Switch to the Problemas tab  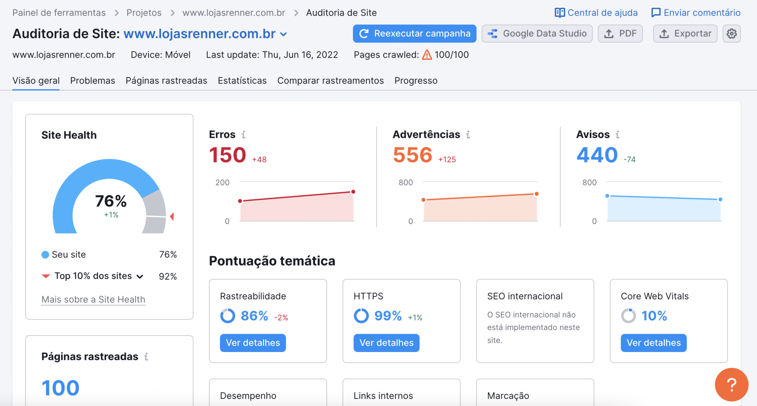point(92,81)
